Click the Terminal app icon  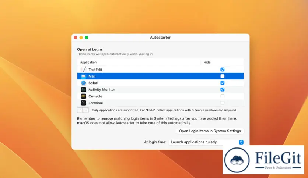pos(84,103)
